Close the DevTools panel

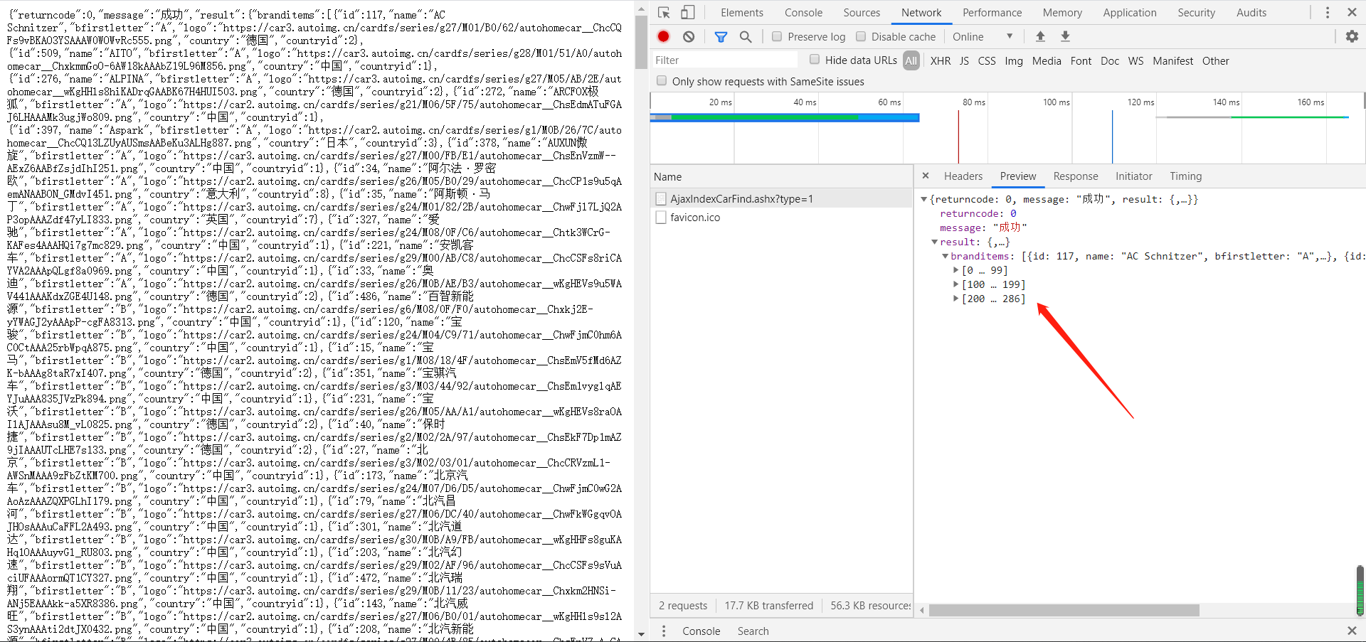click(x=1352, y=13)
